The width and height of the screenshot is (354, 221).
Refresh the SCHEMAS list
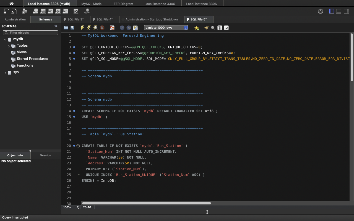click(56, 26)
